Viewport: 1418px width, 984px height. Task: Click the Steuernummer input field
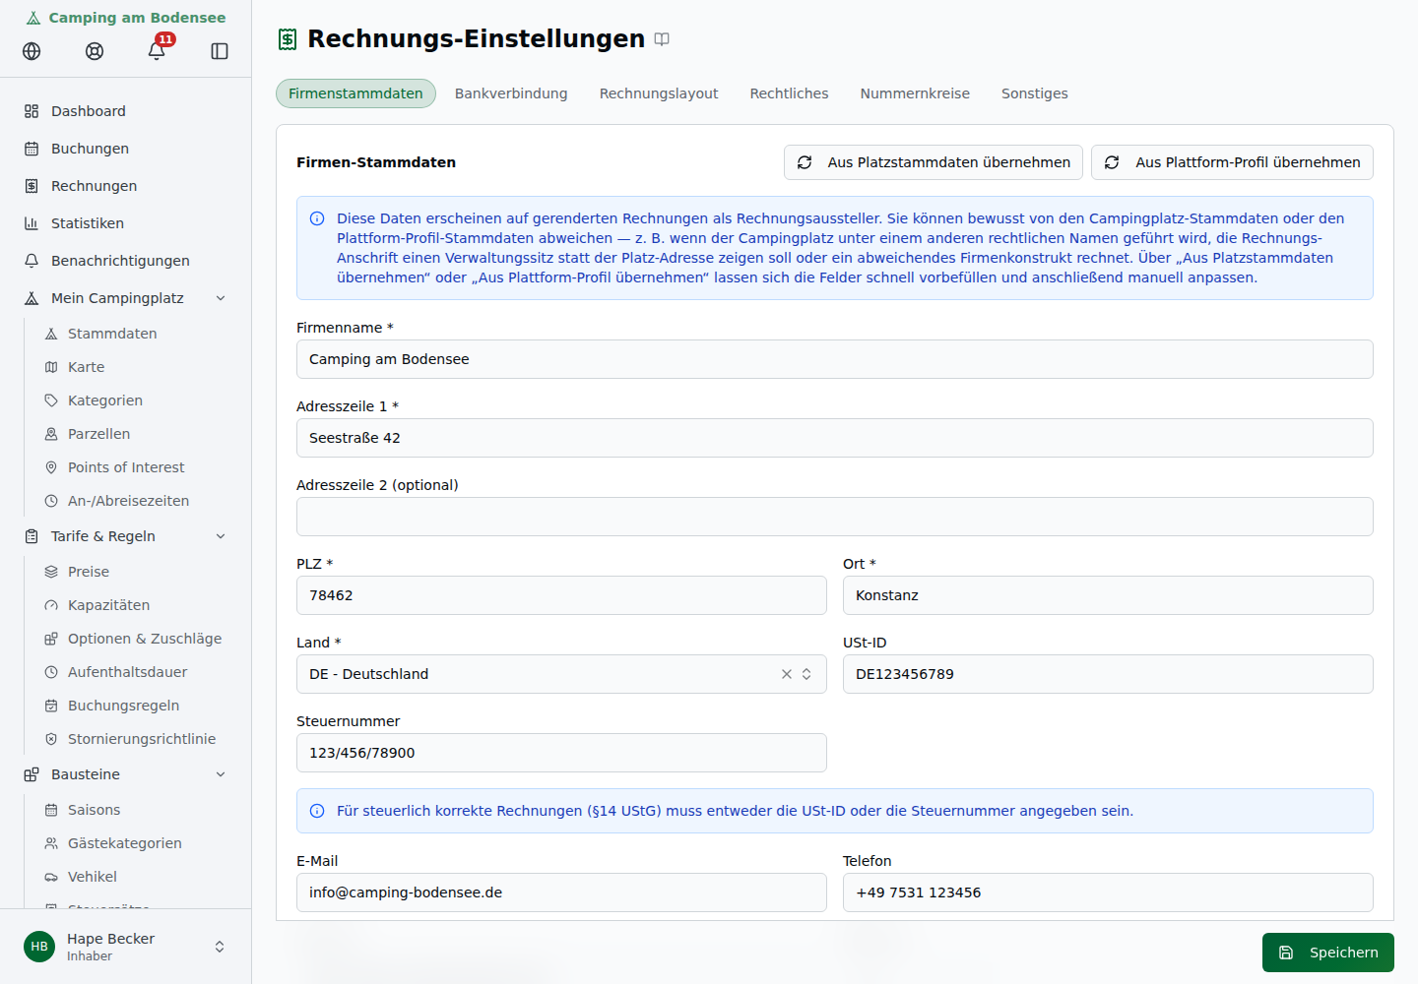[x=561, y=753]
